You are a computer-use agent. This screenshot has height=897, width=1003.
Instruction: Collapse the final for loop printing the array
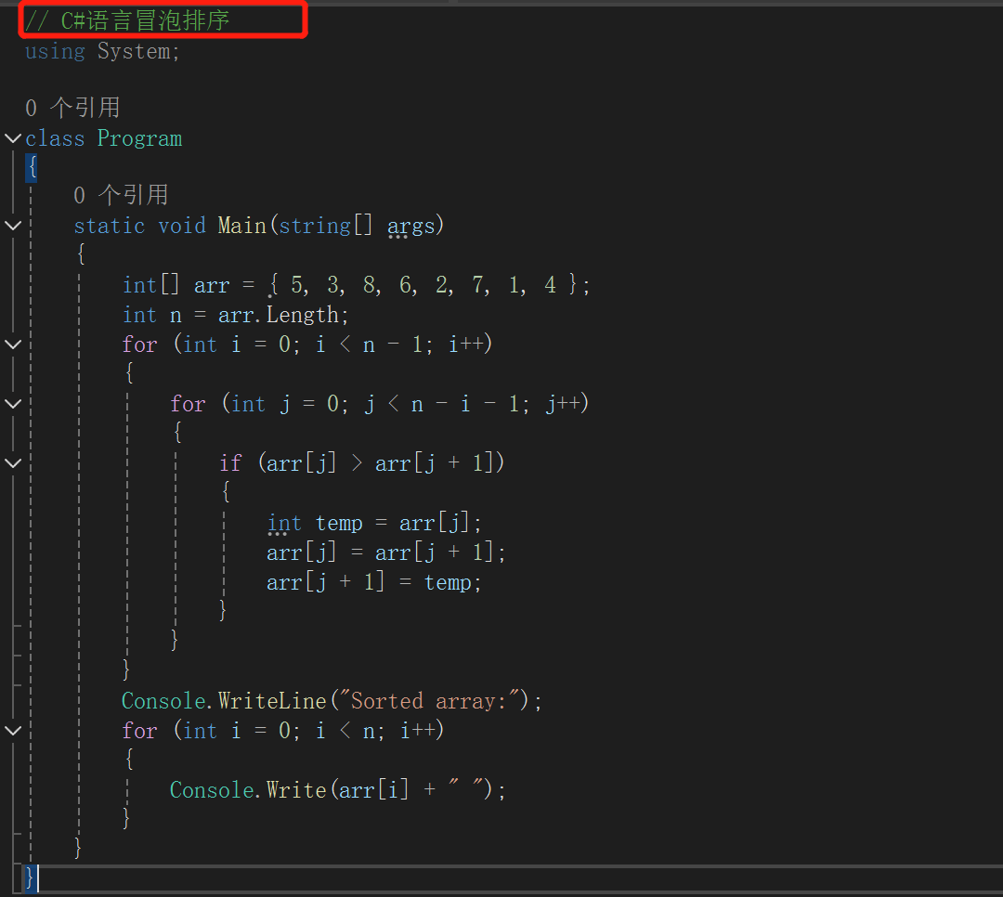pos(12,731)
